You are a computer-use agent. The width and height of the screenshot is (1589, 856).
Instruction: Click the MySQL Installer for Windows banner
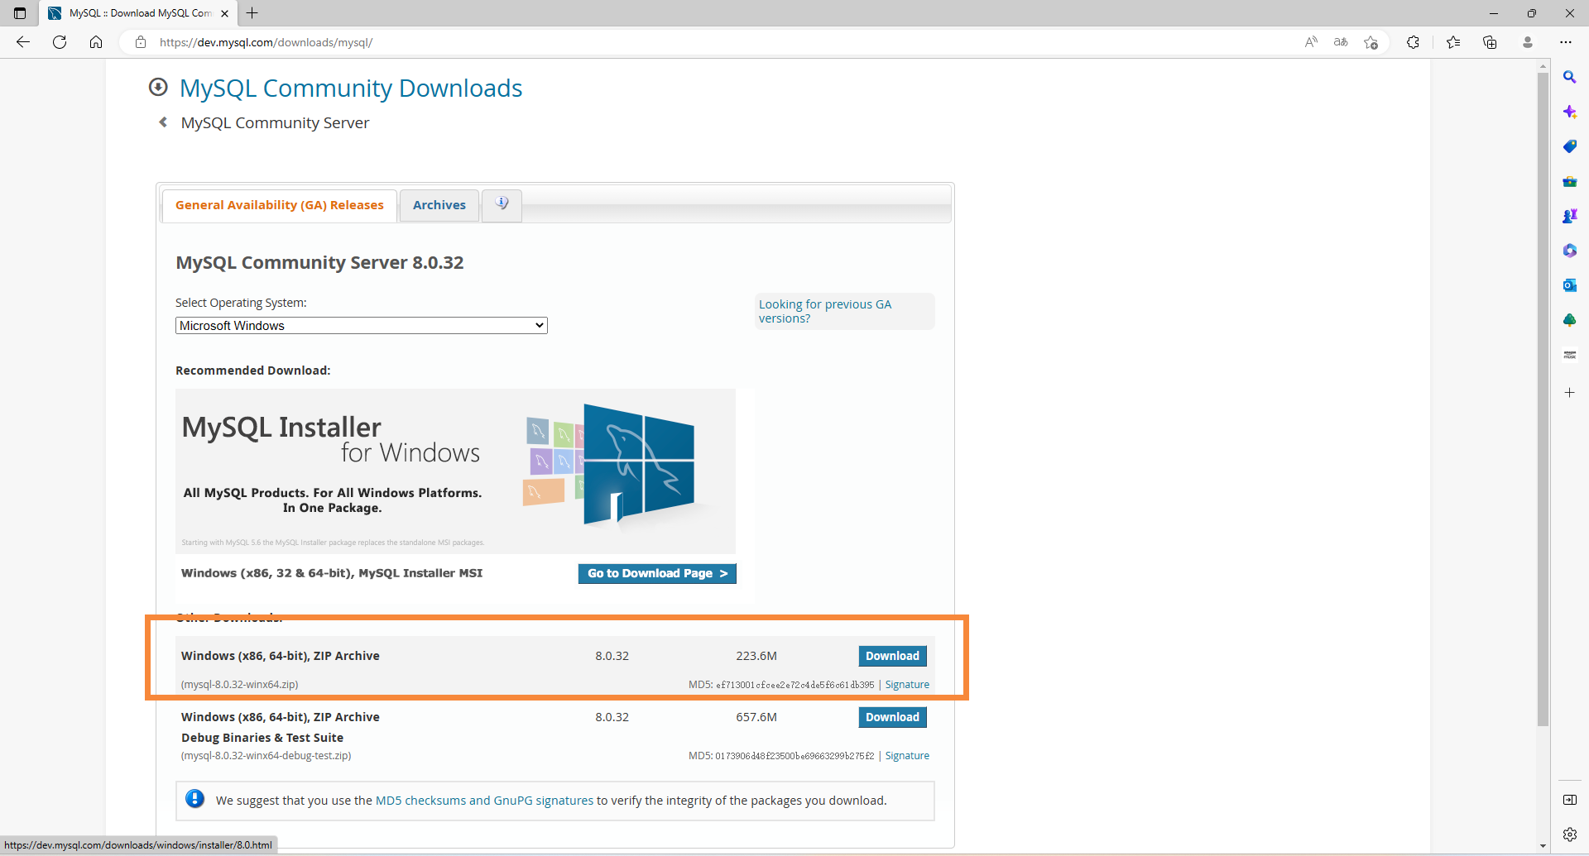(455, 471)
